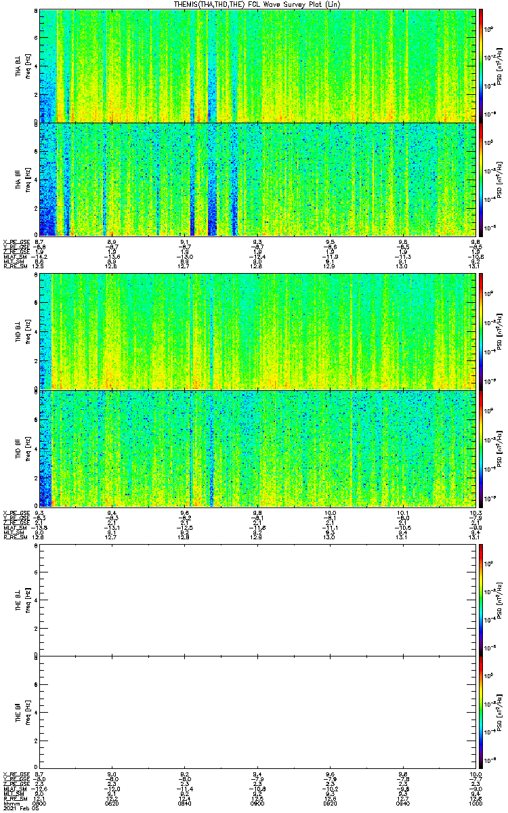Screen dimensions: 508x813
Task: Click the PSD color bar beside THD B-perpendicular
Action: [x=481, y=331]
